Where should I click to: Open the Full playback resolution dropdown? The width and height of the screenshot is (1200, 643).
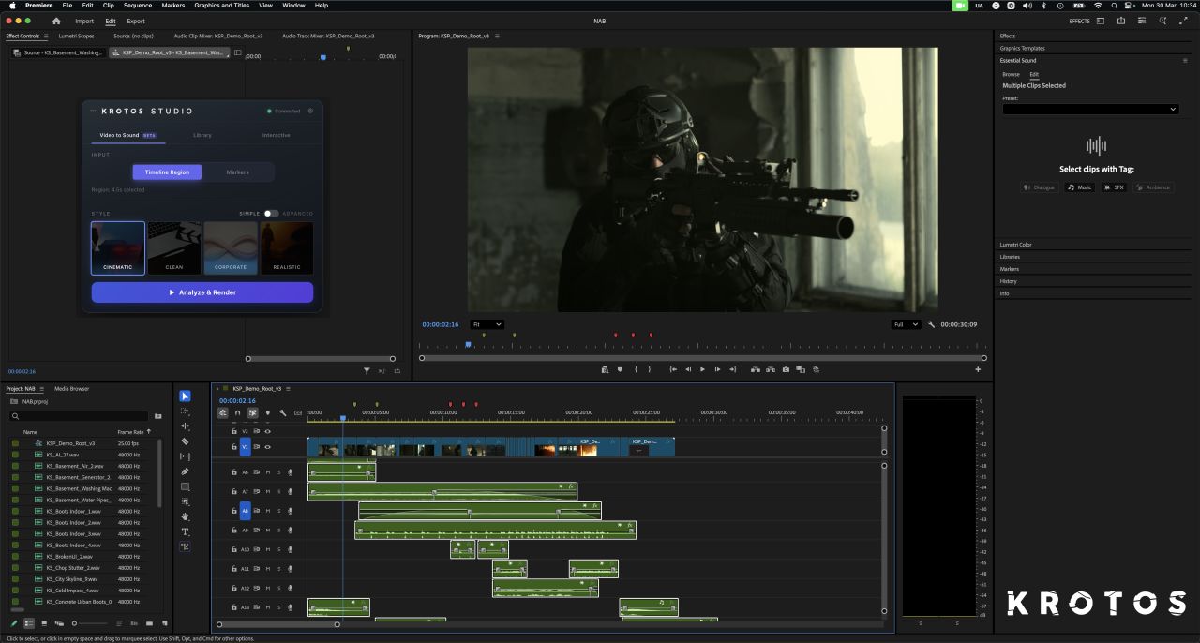point(907,324)
